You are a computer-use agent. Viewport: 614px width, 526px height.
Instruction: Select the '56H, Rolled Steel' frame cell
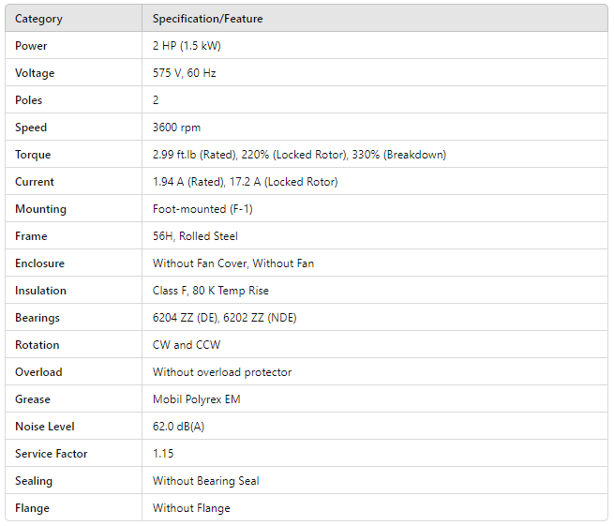(x=195, y=236)
